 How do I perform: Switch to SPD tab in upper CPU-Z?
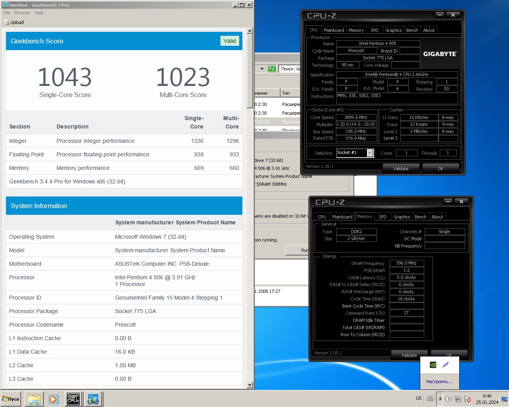pyautogui.click(x=374, y=30)
